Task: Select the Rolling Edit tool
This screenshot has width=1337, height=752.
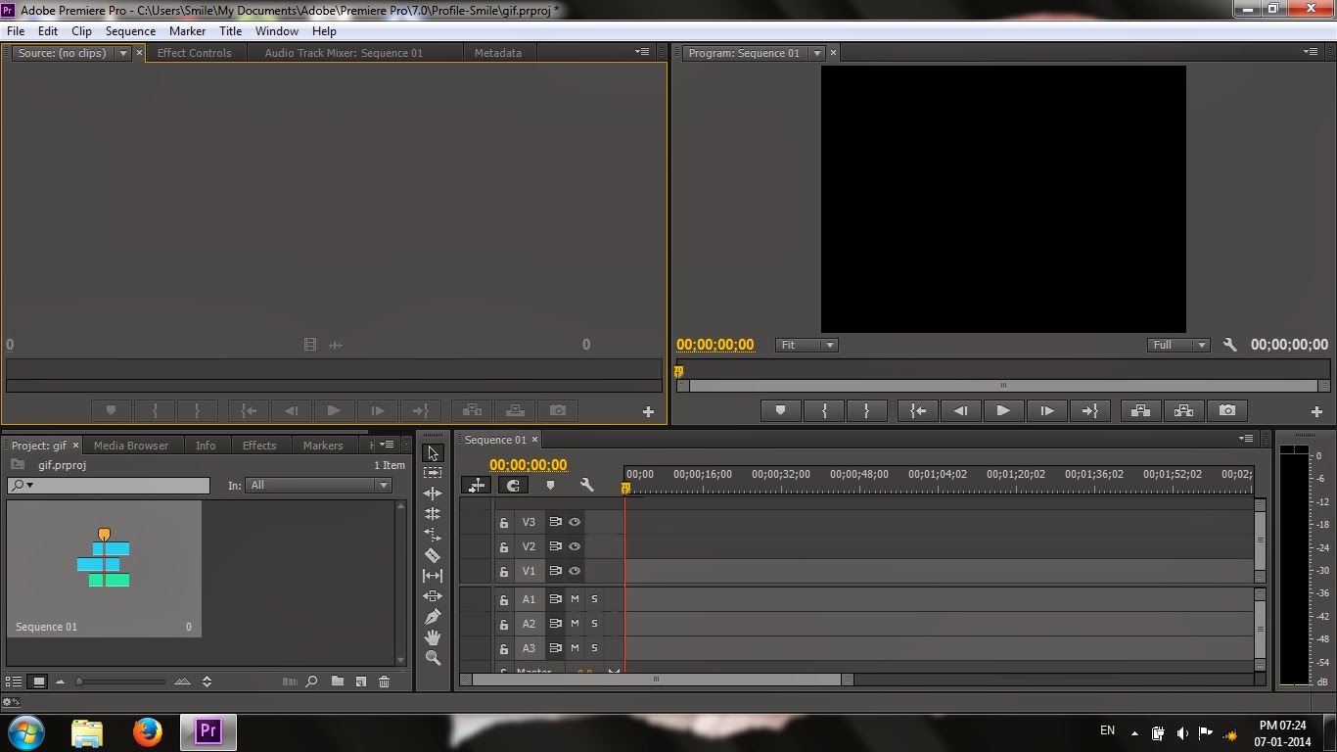Action: tap(433, 514)
